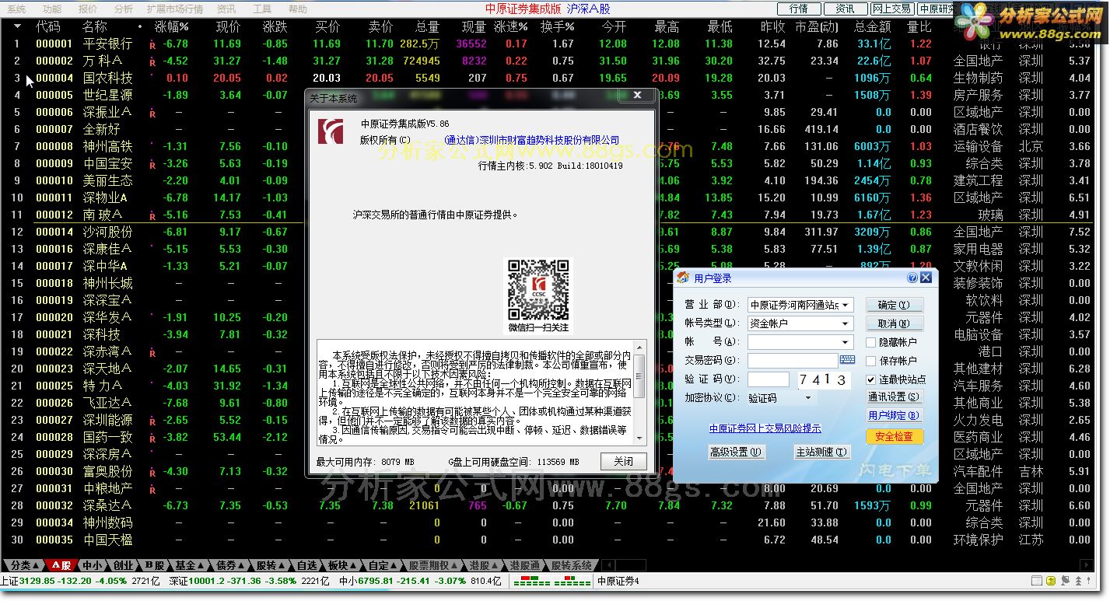Click the QR code image in About dialog
Image resolution: width=1110 pixels, height=601 pixels.
[x=538, y=289]
